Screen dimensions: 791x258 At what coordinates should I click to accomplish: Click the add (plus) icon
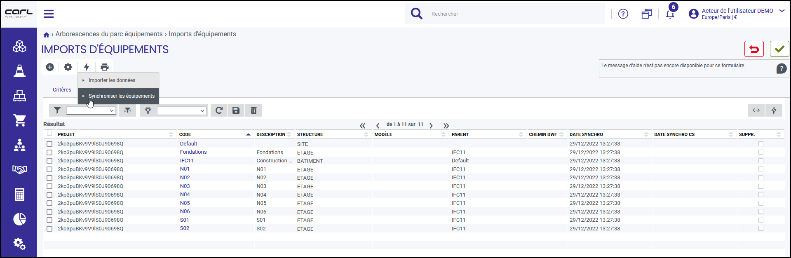click(x=50, y=67)
